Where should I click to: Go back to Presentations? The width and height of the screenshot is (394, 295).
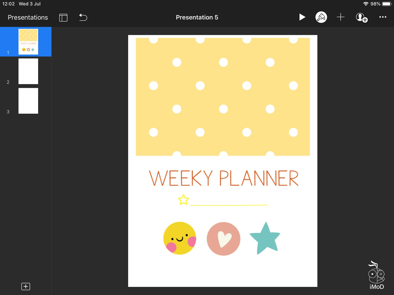pos(28,18)
